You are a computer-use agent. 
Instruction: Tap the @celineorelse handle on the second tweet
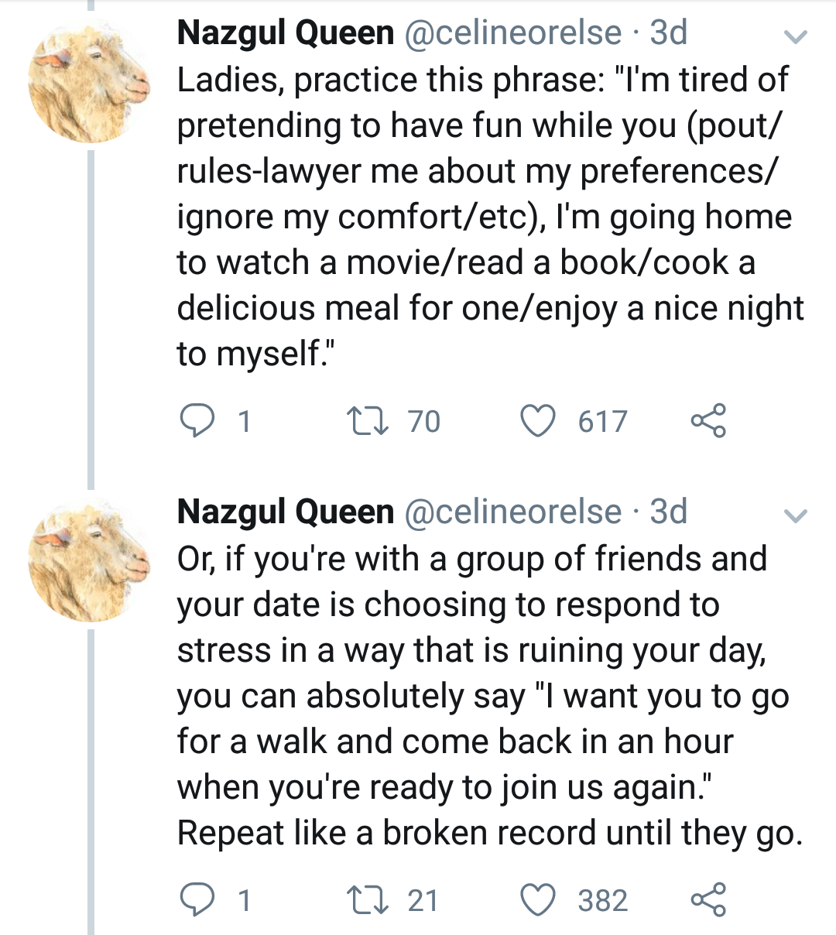click(x=512, y=512)
